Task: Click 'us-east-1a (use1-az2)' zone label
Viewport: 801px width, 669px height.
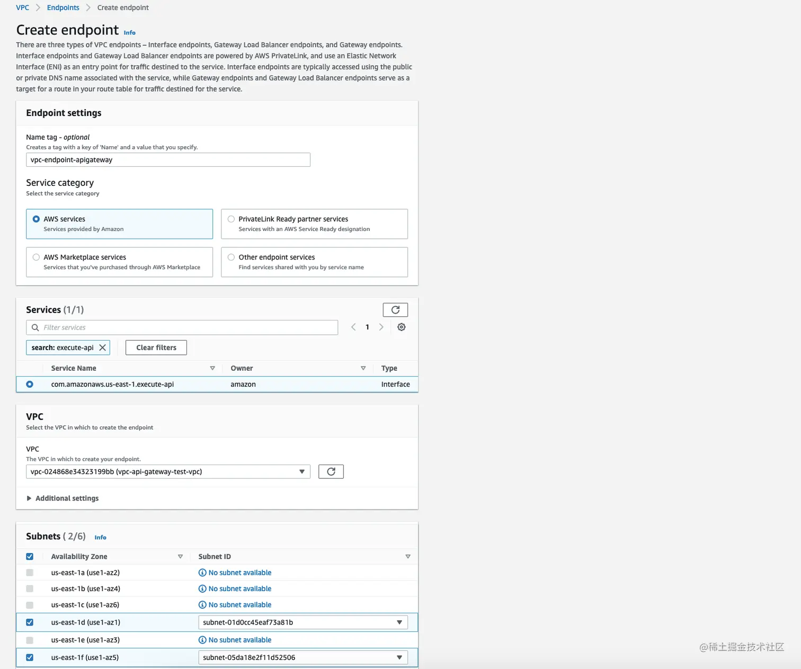Action: 85,573
